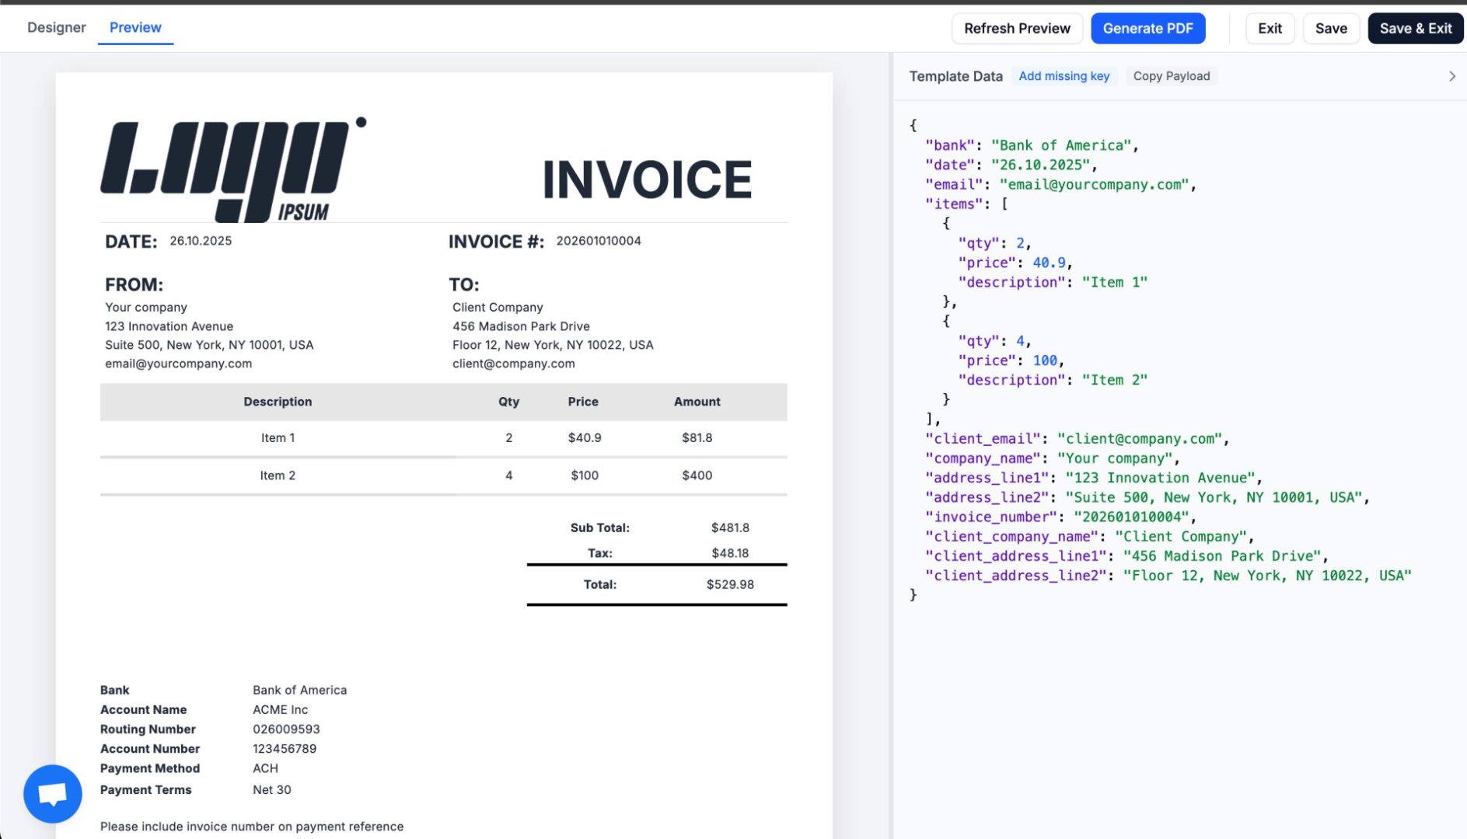This screenshot has height=839, width=1467.
Task: Collapse the Template Data panel with the chevron
Action: point(1452,76)
